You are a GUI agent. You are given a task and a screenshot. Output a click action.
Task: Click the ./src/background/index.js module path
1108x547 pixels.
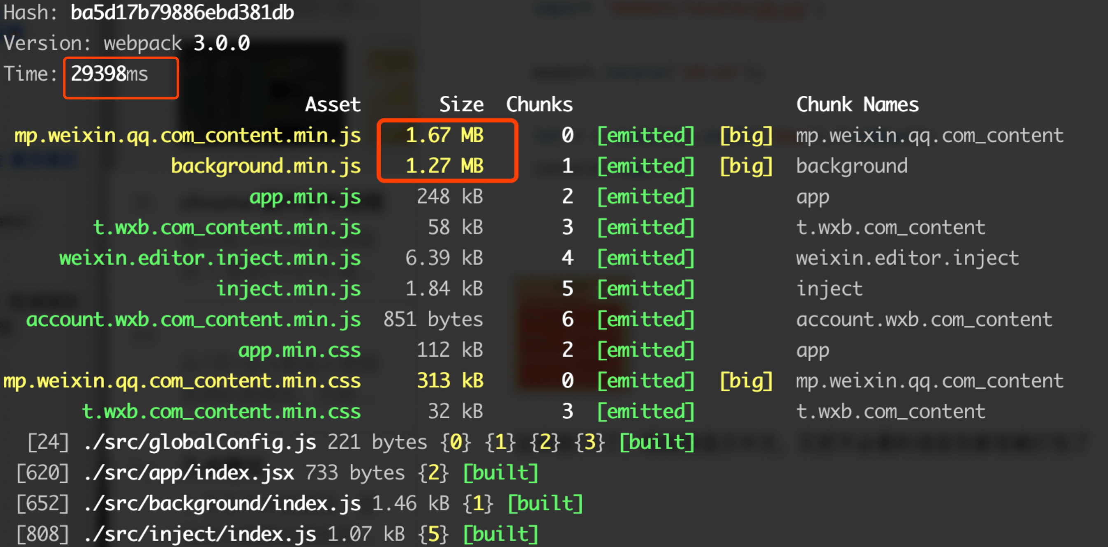(x=222, y=503)
